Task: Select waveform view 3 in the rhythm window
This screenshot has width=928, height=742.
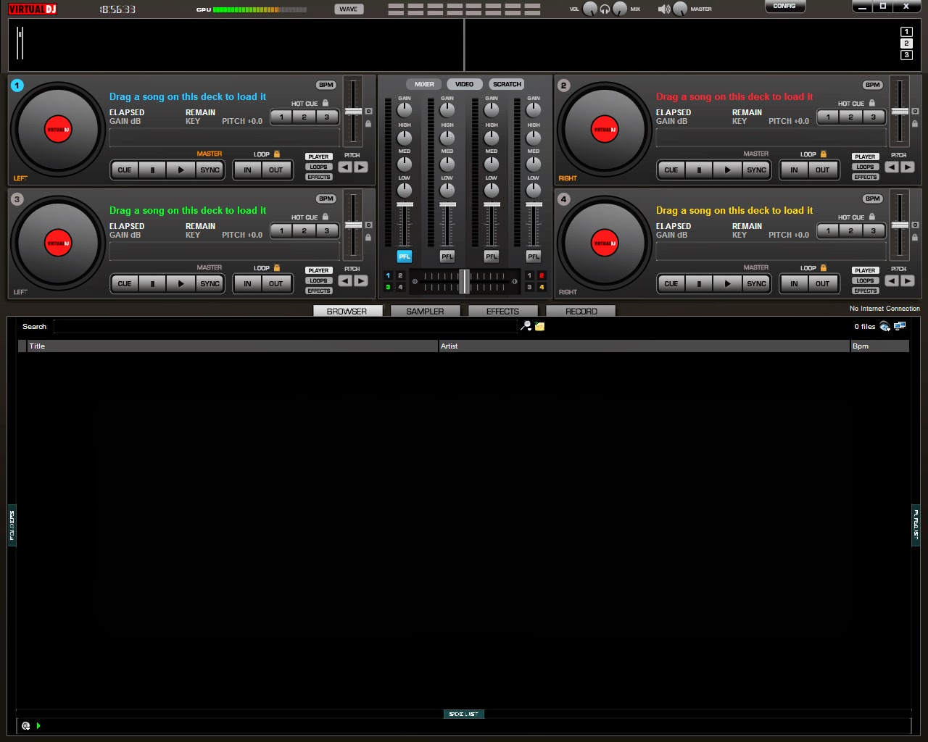Action: (906, 55)
